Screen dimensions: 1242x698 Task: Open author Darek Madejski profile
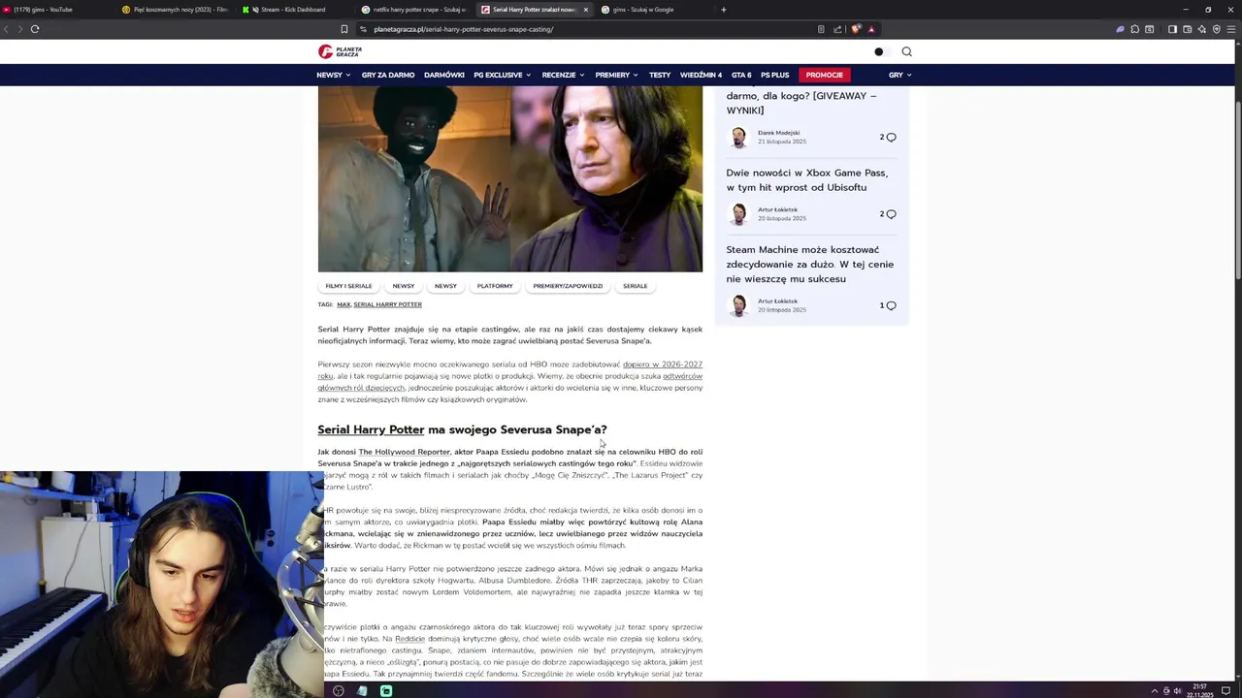[778, 133]
